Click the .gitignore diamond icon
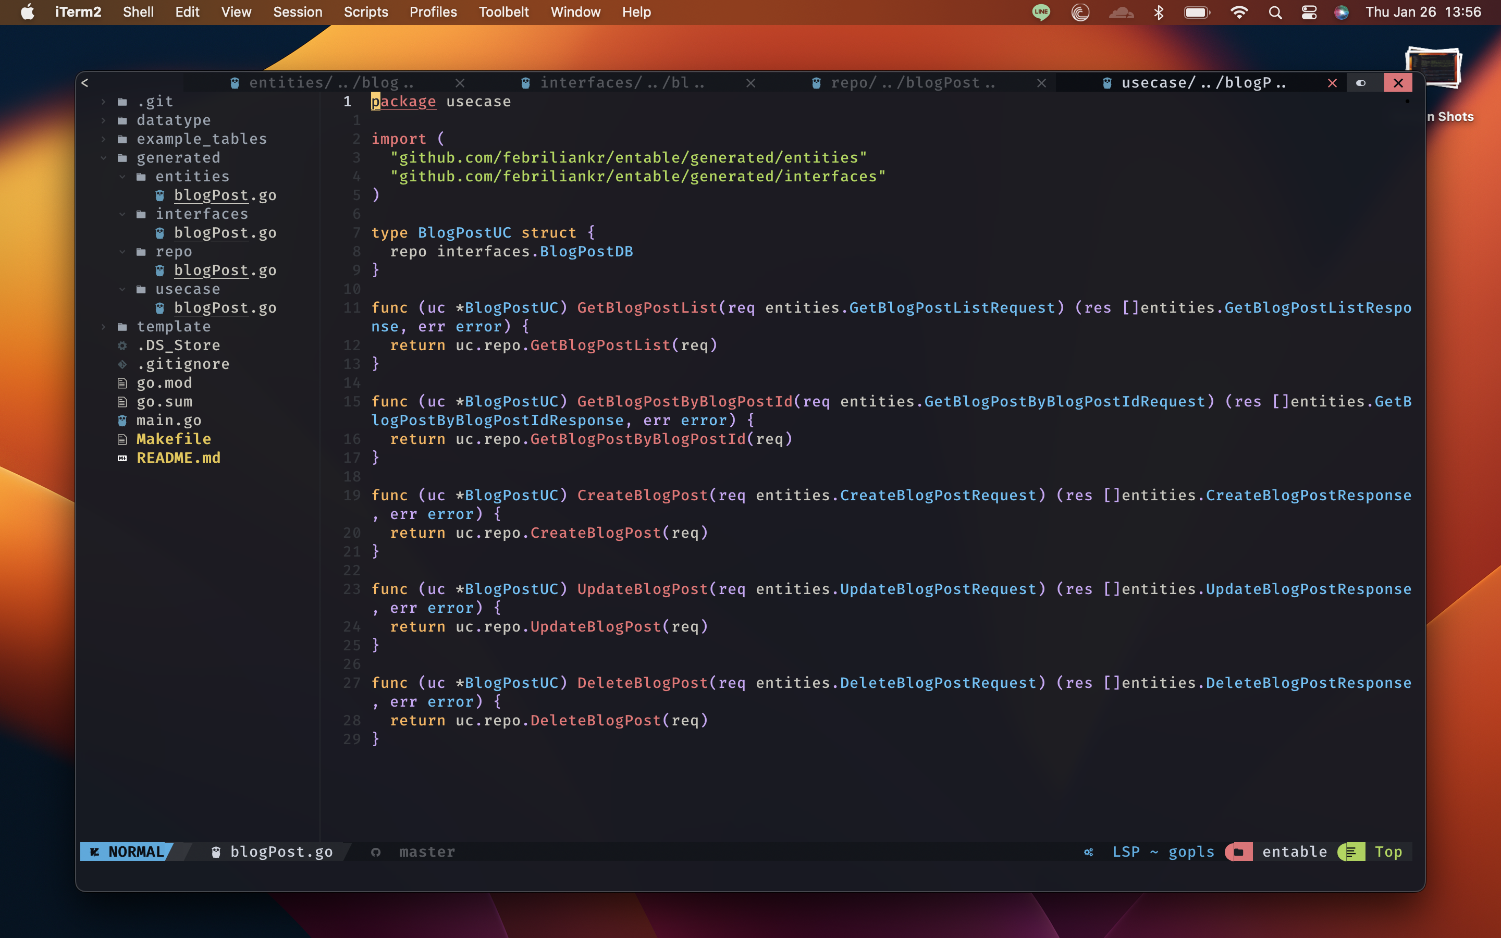This screenshot has height=938, width=1501. (122, 364)
